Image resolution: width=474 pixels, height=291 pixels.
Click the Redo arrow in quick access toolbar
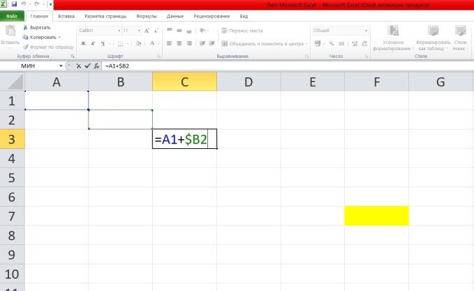[37, 4]
